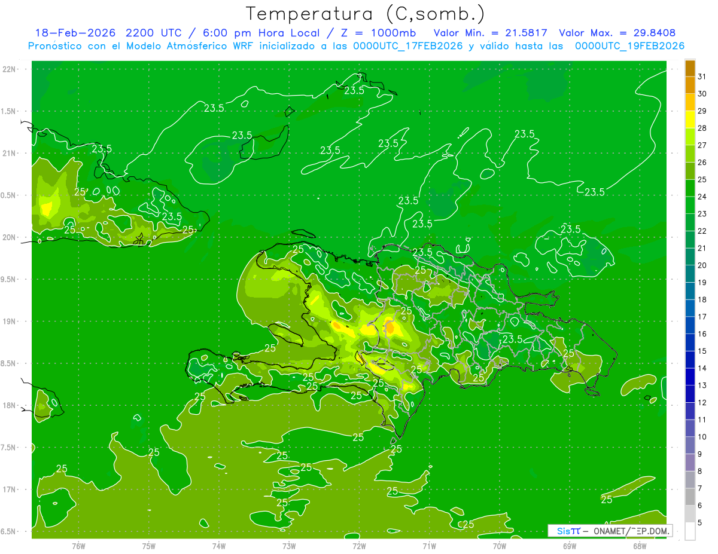The height and width of the screenshot is (554, 718).
Task: Click the 75W longitude axis label
Action: pos(149,546)
